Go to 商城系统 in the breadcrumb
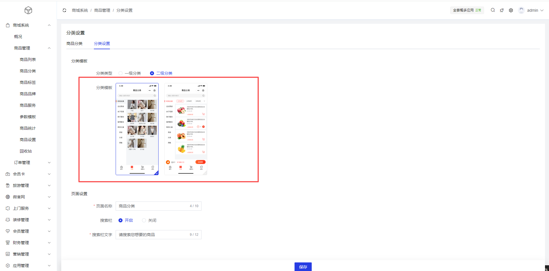 (x=80, y=10)
